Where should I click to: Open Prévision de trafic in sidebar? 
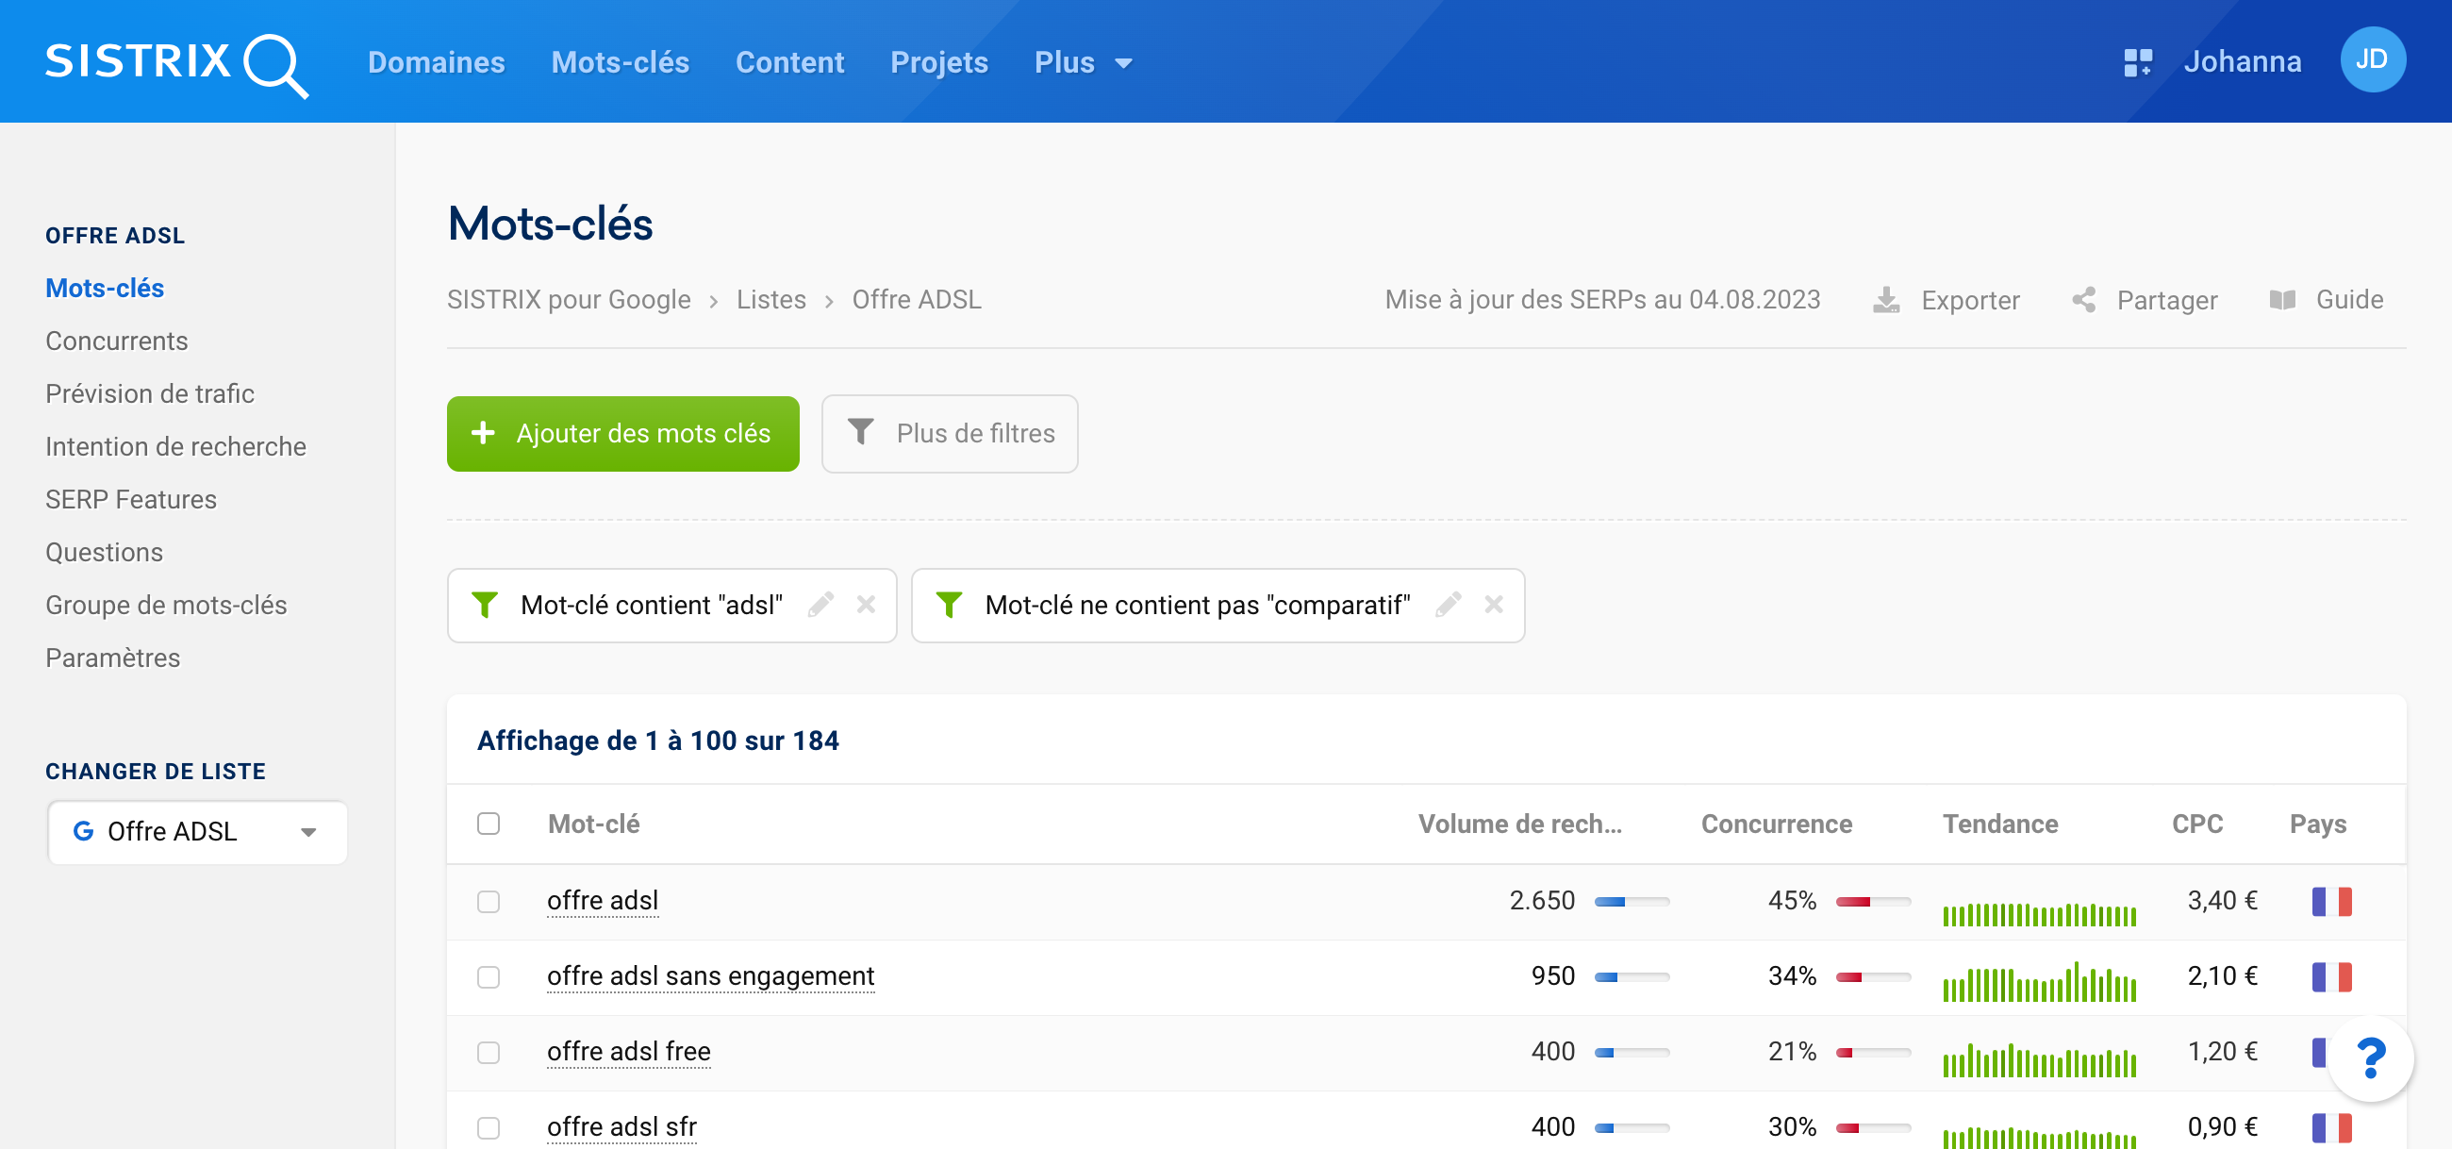point(149,393)
